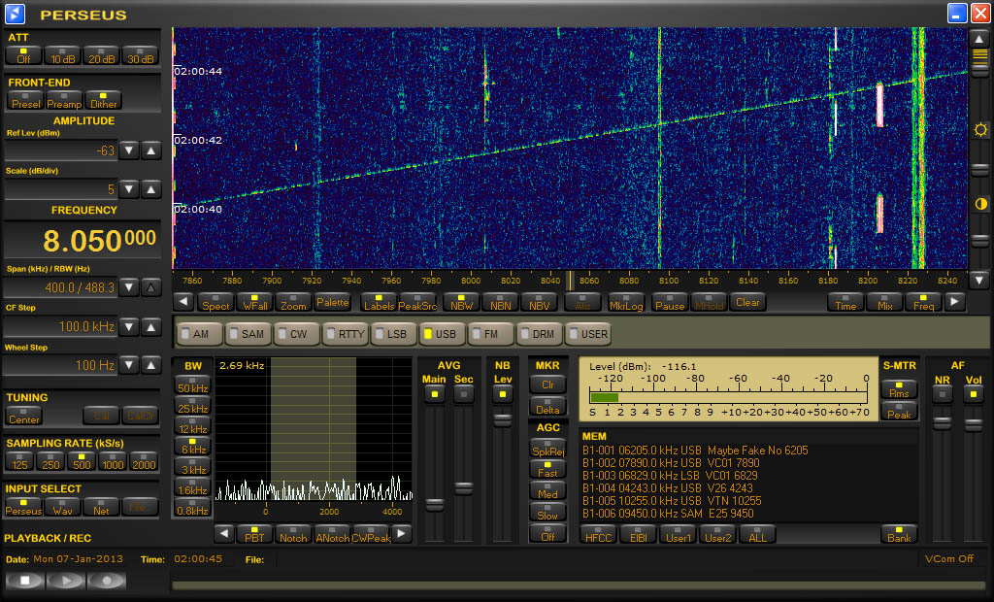994x602 pixels.
Task: Increase CF Step with up arrow
Action: (x=150, y=326)
